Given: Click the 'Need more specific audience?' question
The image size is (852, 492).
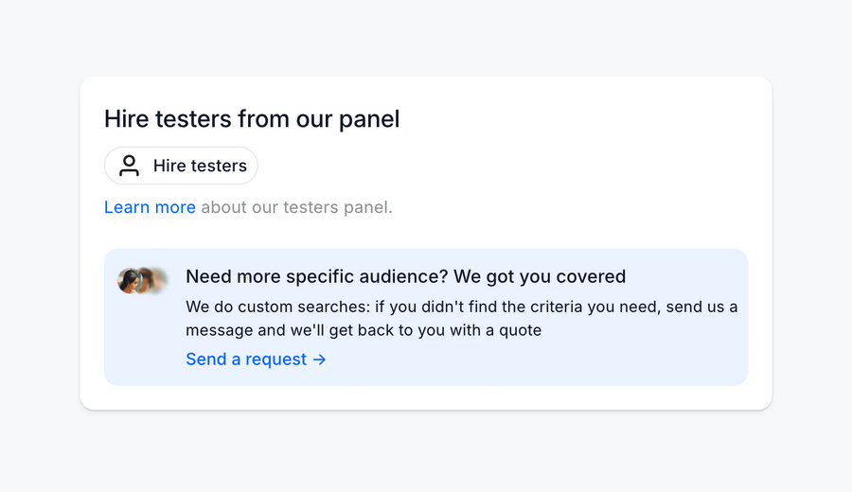Looking at the screenshot, I should [316, 276].
